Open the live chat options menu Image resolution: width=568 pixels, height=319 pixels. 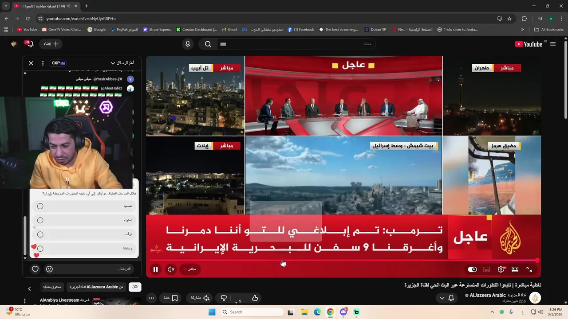click(43, 63)
